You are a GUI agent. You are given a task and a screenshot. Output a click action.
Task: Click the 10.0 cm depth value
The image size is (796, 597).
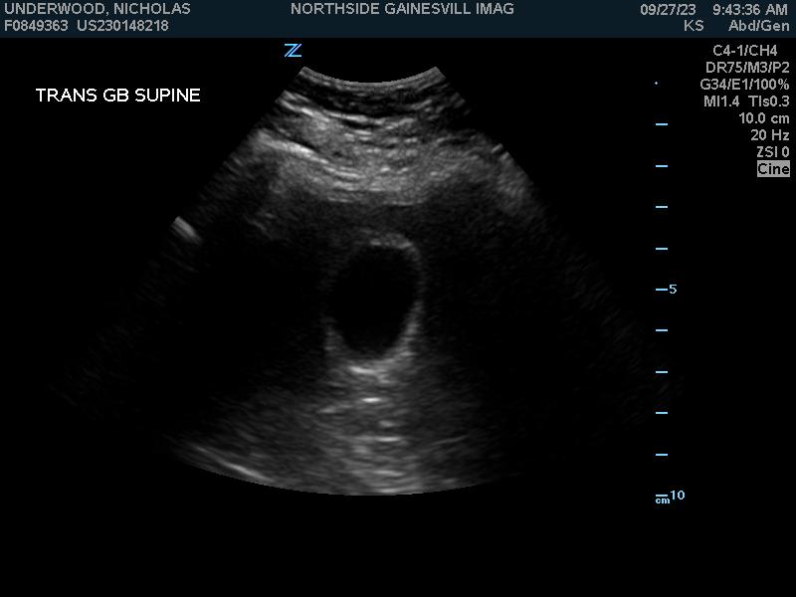pyautogui.click(x=763, y=118)
